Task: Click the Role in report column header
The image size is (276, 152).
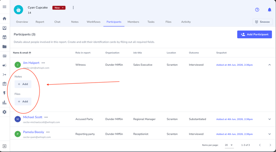Action: (83, 53)
